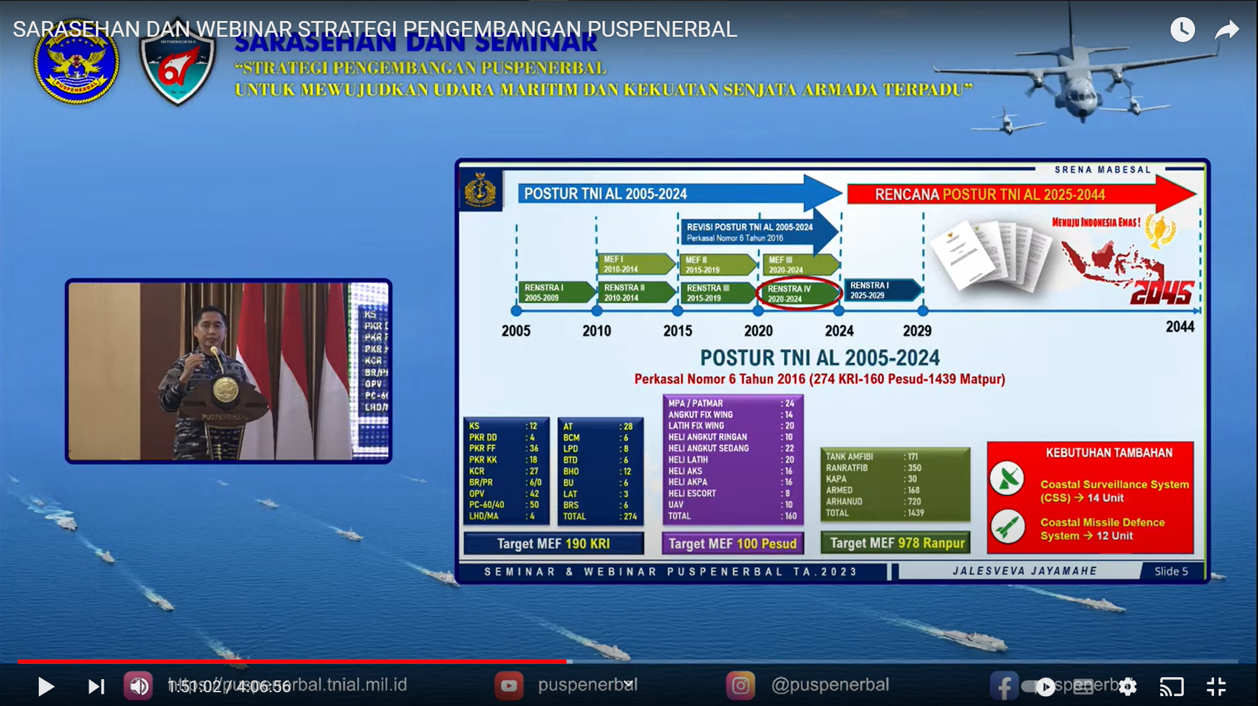Exit full screen mode
Viewport: 1258px width, 706px height.
point(1216,686)
